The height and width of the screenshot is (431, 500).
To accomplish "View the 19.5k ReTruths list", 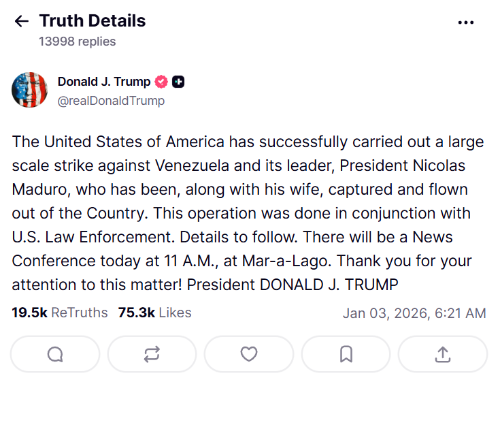I will 60,313.
